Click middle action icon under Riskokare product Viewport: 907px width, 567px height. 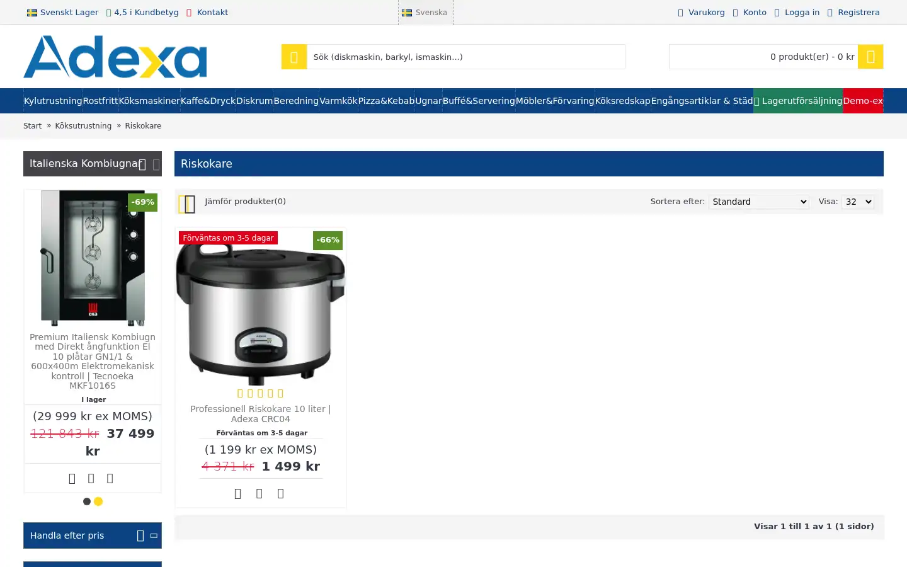coord(260,494)
